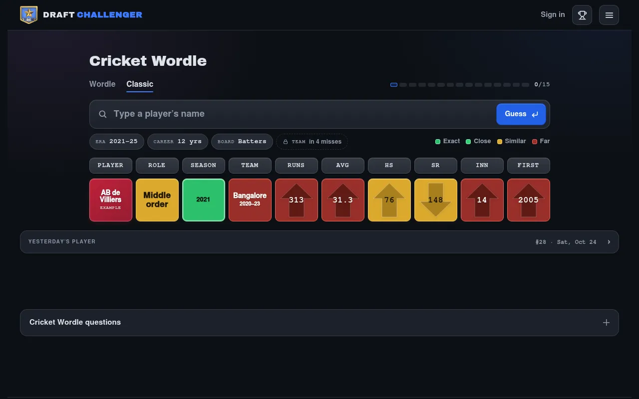
Task: Click the Draft Challenger brand name
Action: (x=93, y=15)
